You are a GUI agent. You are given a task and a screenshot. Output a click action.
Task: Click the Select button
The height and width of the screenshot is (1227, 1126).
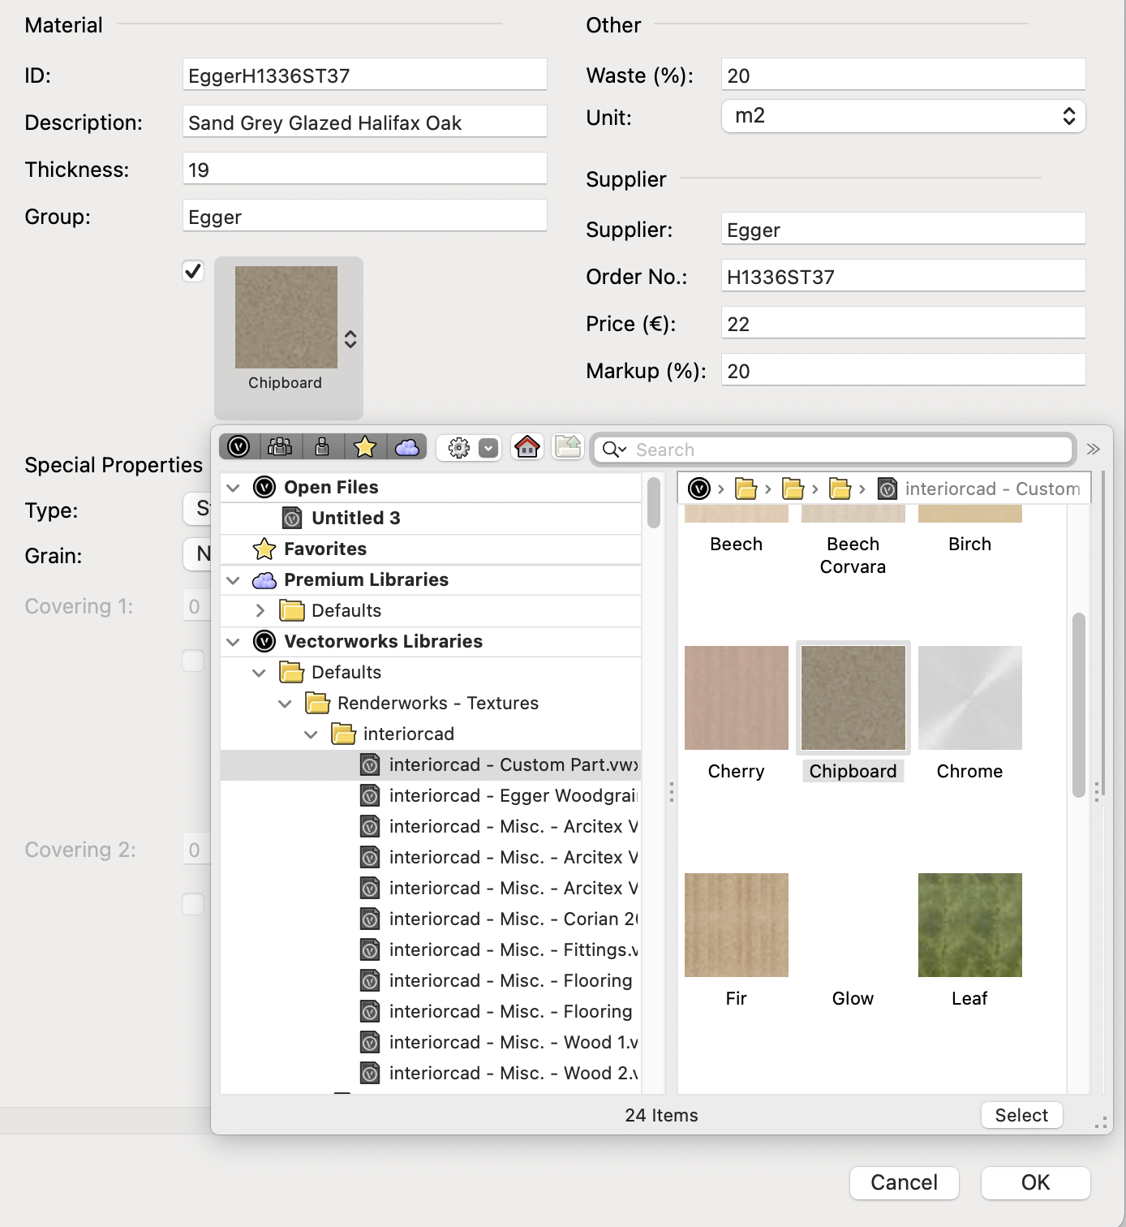click(1021, 1115)
